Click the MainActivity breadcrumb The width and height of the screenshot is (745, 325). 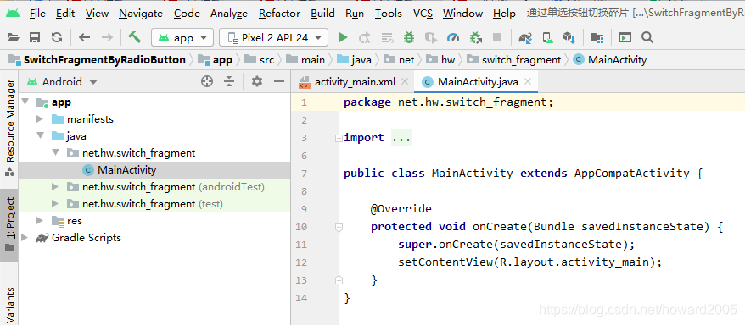coord(610,60)
